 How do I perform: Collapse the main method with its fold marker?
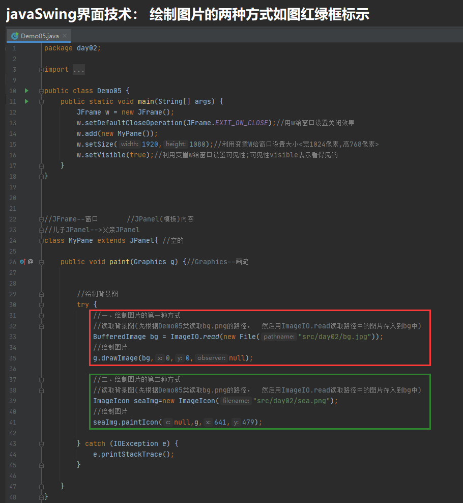pos(41,101)
